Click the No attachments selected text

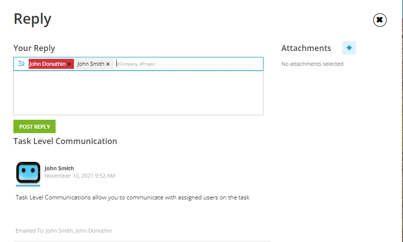pos(312,64)
